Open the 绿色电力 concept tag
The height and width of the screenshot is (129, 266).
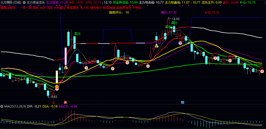(96, 8)
